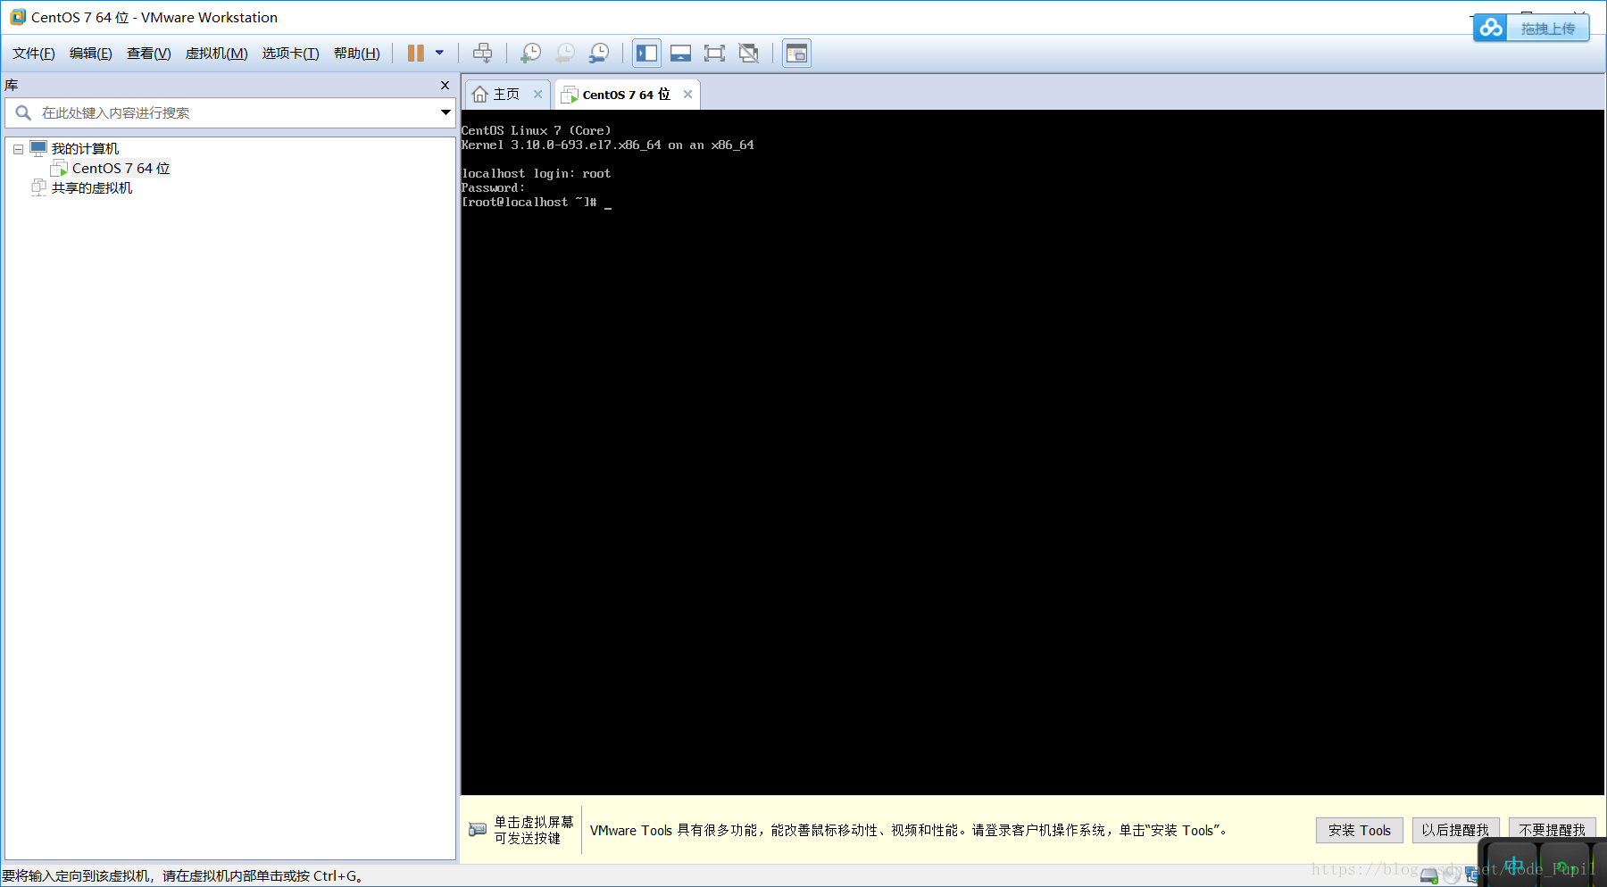Open the 编辑(E) menu
This screenshot has width=1607, height=887.
(x=91, y=54)
